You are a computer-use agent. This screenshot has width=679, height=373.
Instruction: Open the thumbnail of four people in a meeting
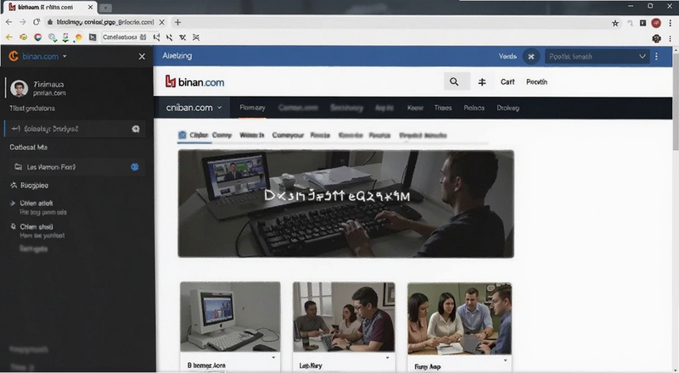point(459,319)
